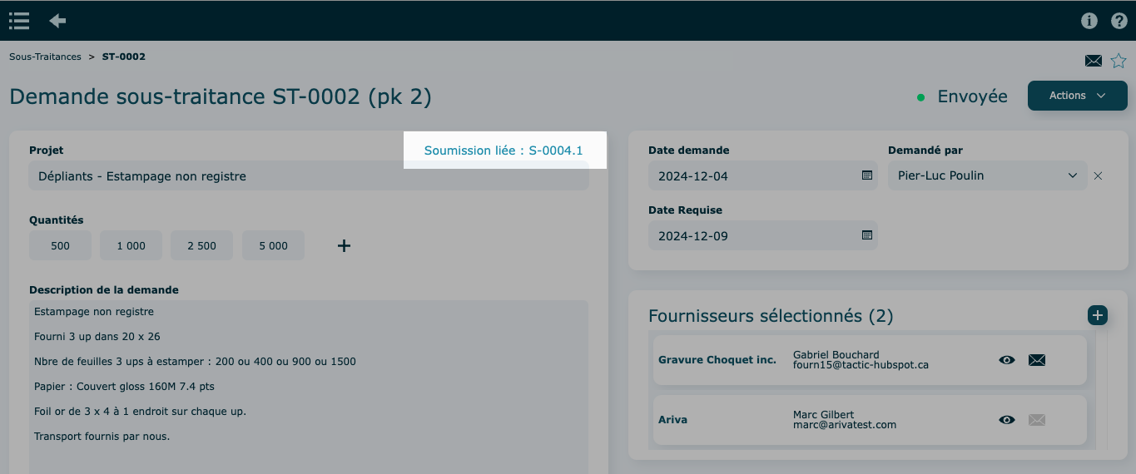Add a supplier with plus button

coord(1097,315)
